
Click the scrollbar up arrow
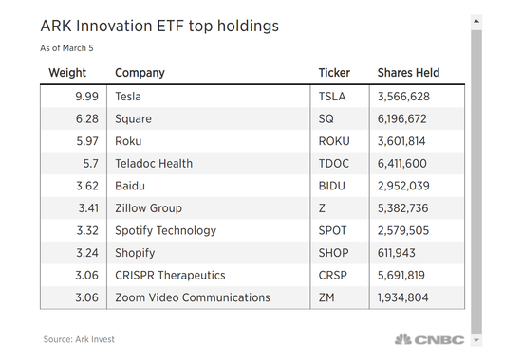click(x=476, y=22)
